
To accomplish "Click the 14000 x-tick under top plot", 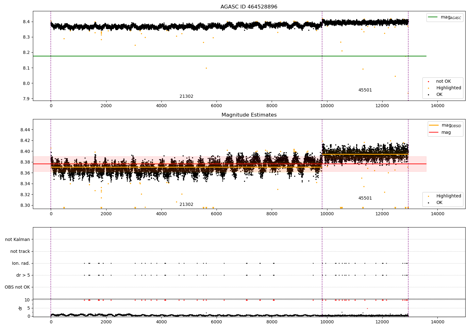I will [437, 106].
